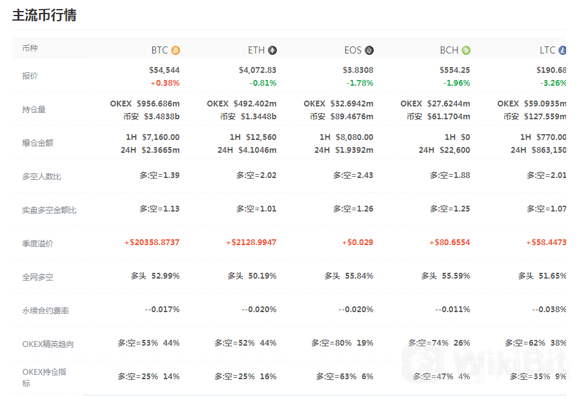
Task: Click the 永续合约费率 row label
Action: pos(45,311)
